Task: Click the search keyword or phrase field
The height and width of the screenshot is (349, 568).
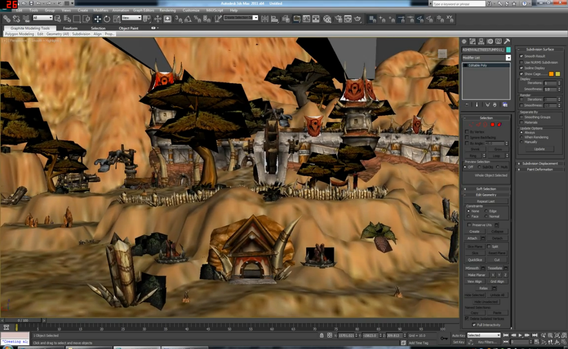Action: click(x=458, y=4)
